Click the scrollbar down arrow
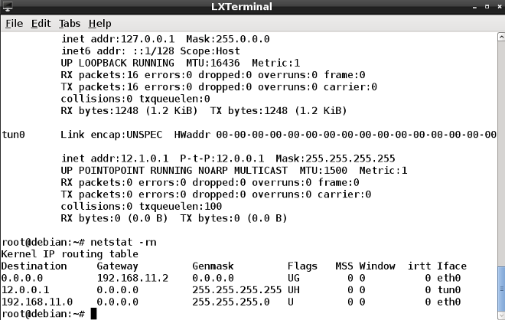The height and width of the screenshot is (320, 505). coord(500,315)
